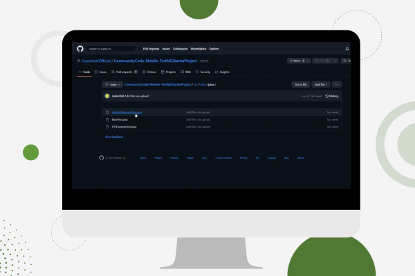Viewport: 415px width, 276px height.
Task: Open the latest Add files via upload commit message
Action: click(x=136, y=96)
